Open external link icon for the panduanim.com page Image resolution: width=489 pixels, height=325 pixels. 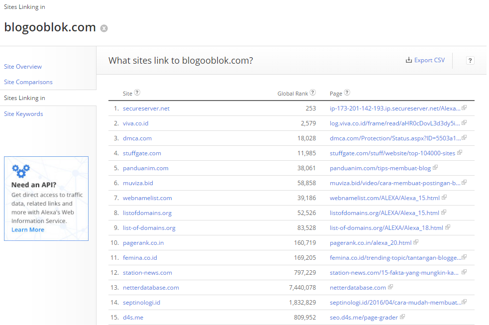point(435,167)
